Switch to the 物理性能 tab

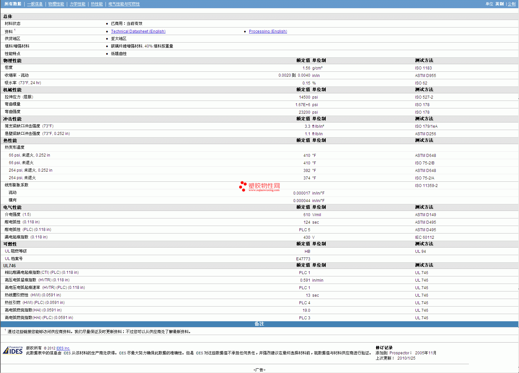point(56,4)
